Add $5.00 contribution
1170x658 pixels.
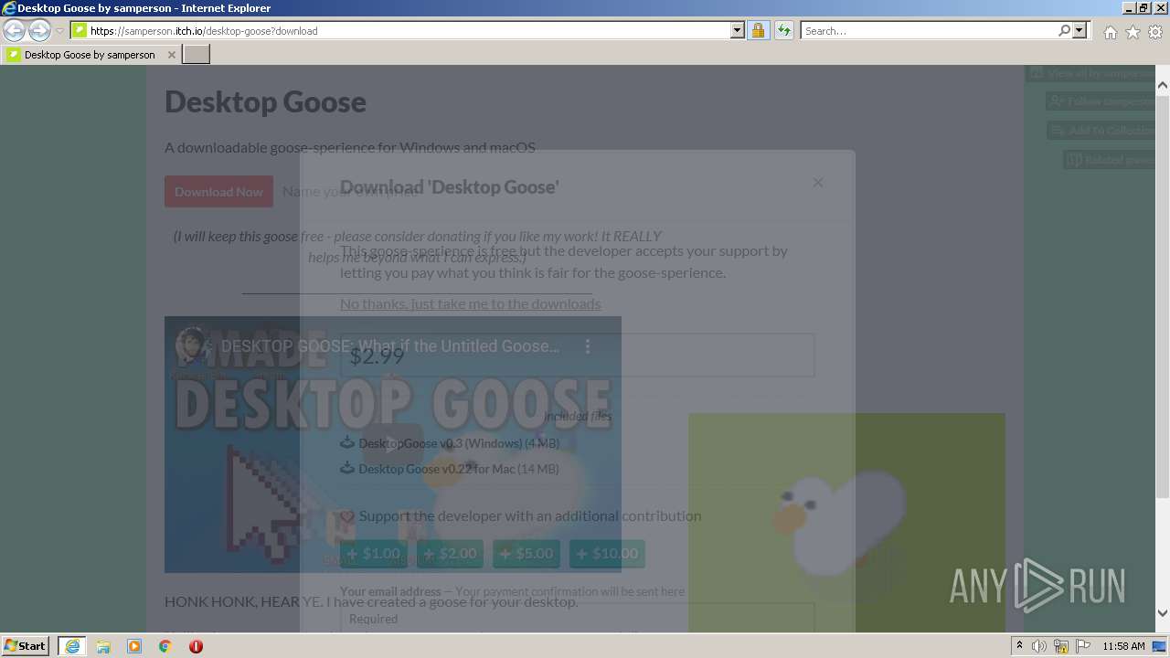tap(526, 554)
